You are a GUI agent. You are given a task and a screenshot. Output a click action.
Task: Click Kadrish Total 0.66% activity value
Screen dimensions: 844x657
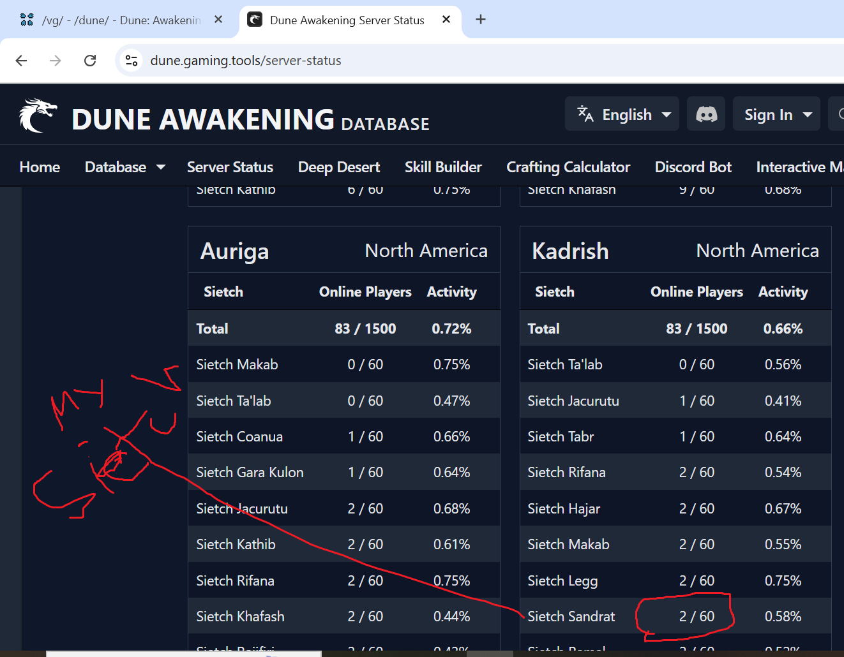tap(783, 328)
